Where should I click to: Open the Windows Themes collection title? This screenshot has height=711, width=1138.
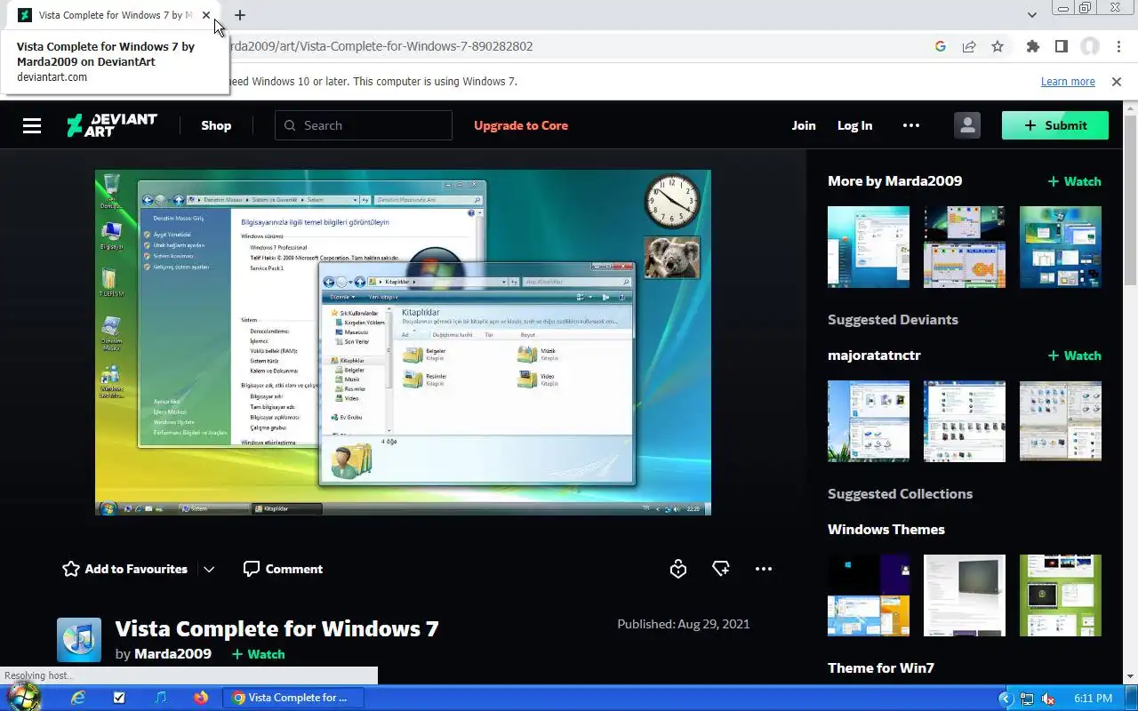pyautogui.click(x=886, y=530)
